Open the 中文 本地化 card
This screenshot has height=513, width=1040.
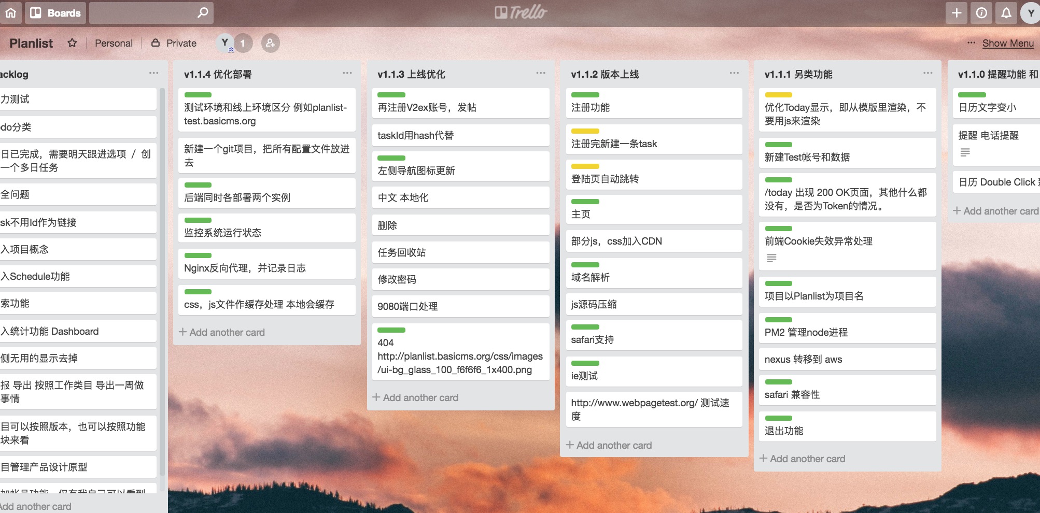coord(460,197)
